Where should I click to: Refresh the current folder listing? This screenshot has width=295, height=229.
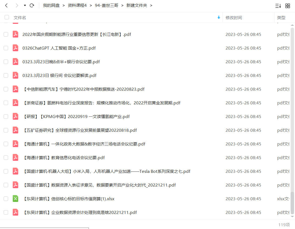pos(32,5)
